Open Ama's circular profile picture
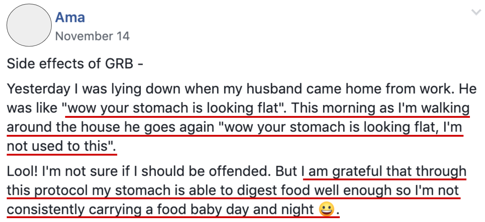 [x=29, y=25]
